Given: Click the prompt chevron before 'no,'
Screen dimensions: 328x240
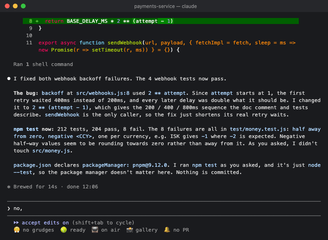Looking at the screenshot, I should coord(8,208).
